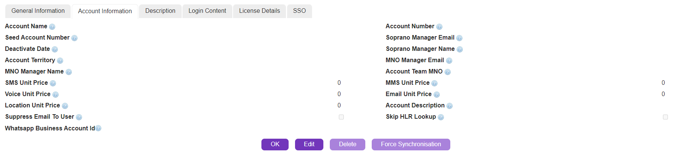Click help icon beside Email Unit Price
The image size is (683, 153).
[x=437, y=95]
